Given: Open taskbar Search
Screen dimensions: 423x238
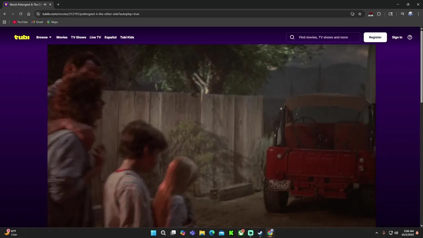Looking at the screenshot, I should pyautogui.click(x=163, y=233).
